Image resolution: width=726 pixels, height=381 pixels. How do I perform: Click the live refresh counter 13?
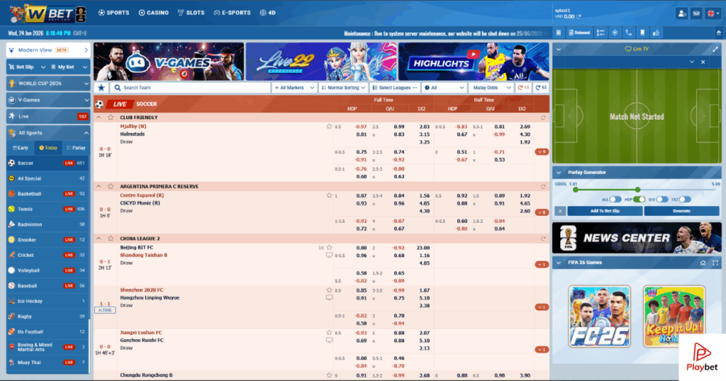523,87
